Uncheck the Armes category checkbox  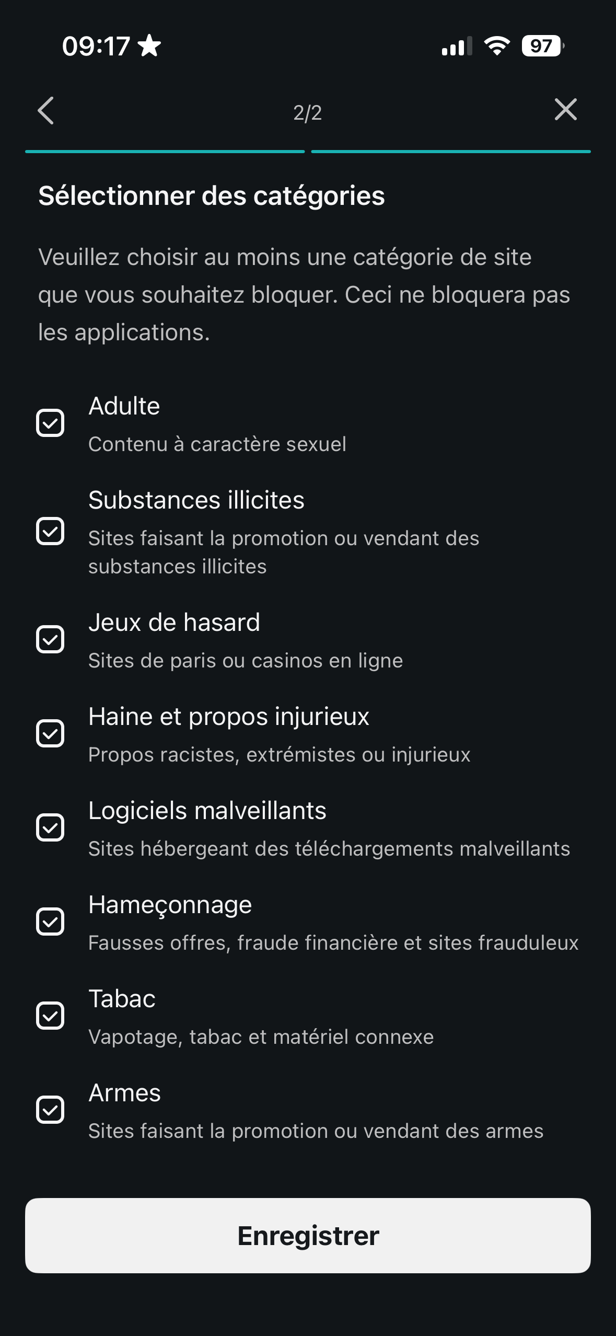(x=50, y=1110)
